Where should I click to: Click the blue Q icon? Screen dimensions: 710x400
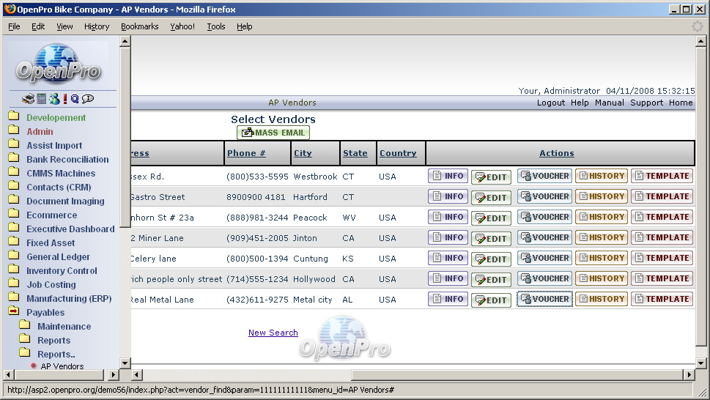(x=75, y=99)
